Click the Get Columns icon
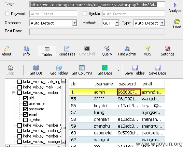Viewport: 183px width, 147px height. (82, 68)
